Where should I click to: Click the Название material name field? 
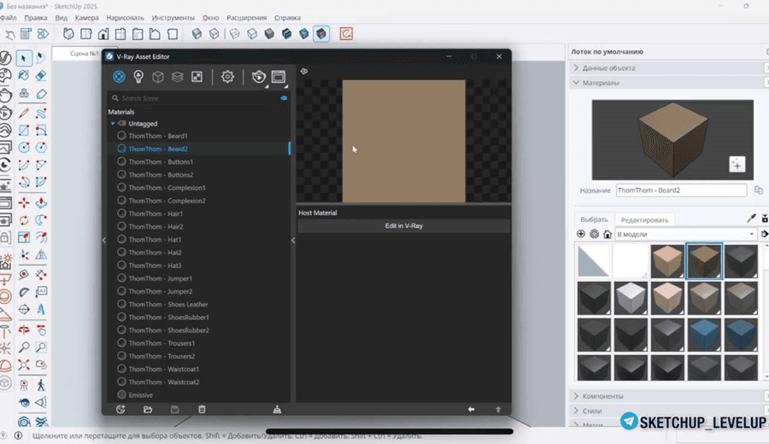tap(681, 190)
